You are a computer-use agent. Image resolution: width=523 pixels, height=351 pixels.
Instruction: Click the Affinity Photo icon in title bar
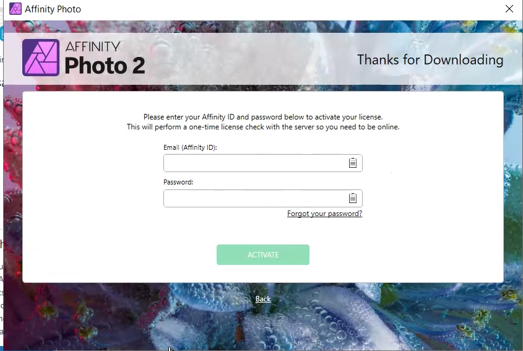(x=15, y=9)
